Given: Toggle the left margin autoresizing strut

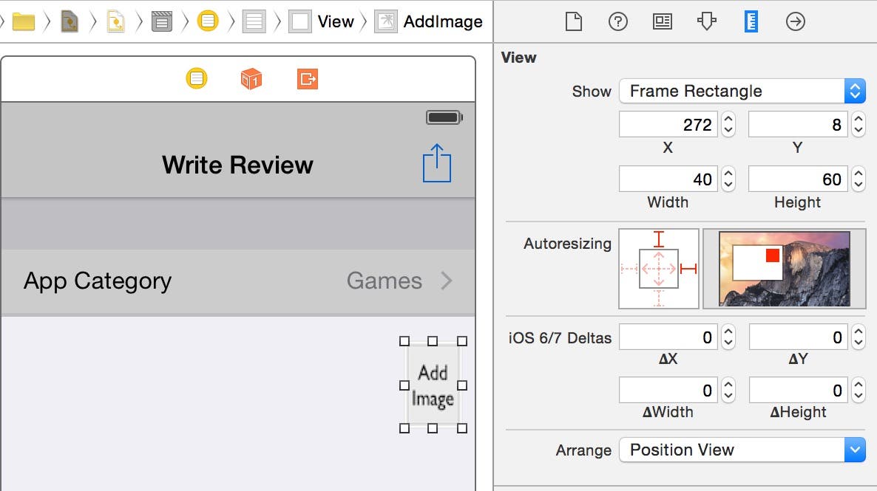Looking at the screenshot, I should point(629,269).
